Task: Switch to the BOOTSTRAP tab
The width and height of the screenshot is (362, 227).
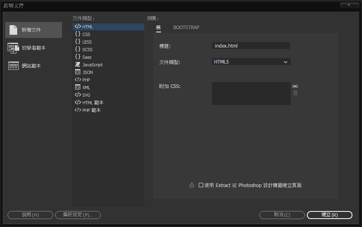Action: coord(186,28)
